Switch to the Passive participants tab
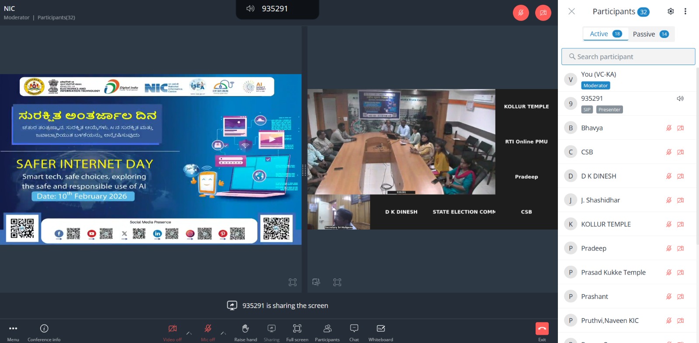Image resolution: width=699 pixels, height=343 pixels. [x=651, y=34]
